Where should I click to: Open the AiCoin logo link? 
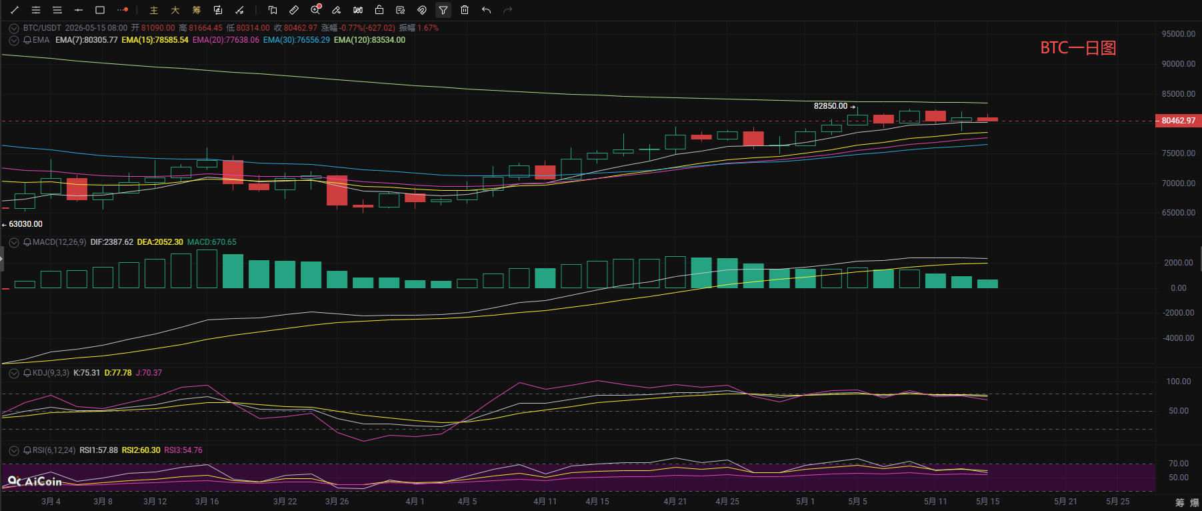pyautogui.click(x=35, y=481)
